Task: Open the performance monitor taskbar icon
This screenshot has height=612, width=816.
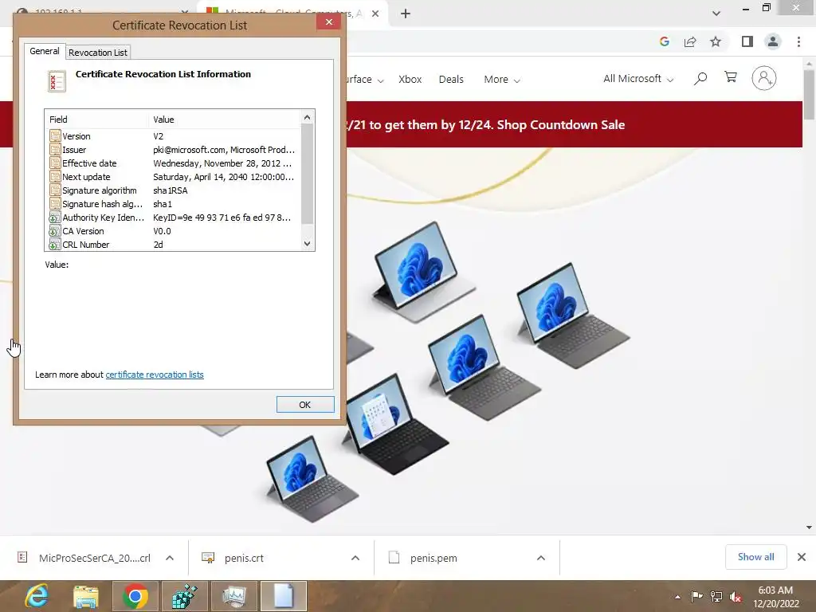Action: click(x=233, y=596)
